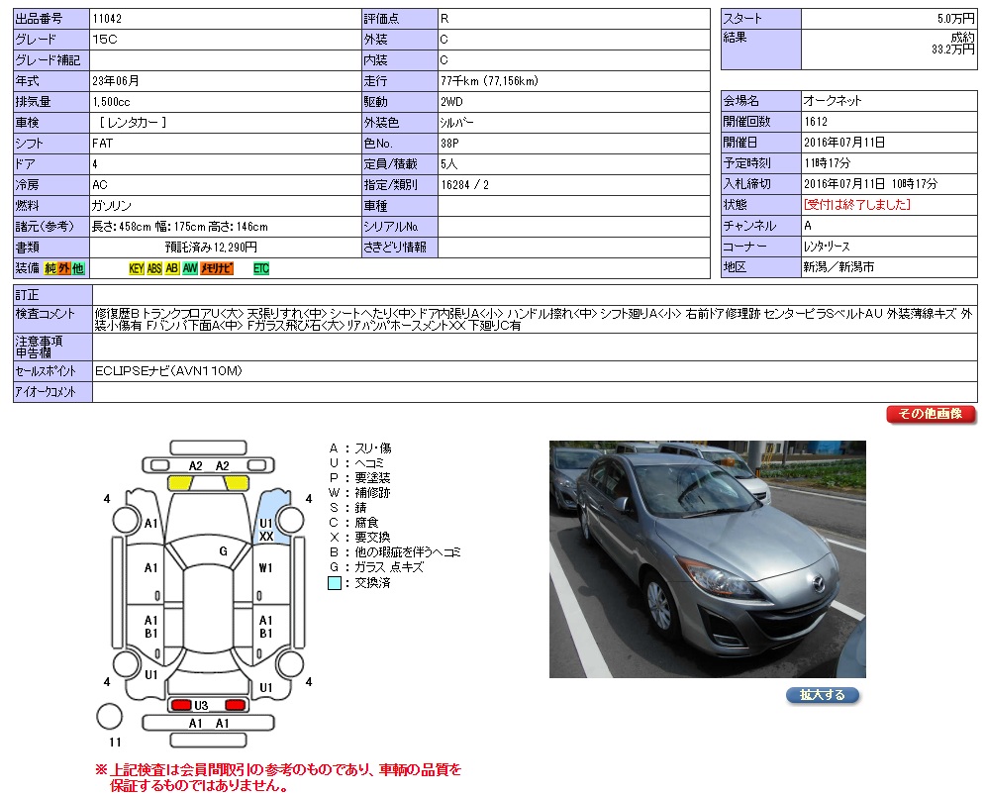Click the AW alloy wheel badge

[190, 268]
